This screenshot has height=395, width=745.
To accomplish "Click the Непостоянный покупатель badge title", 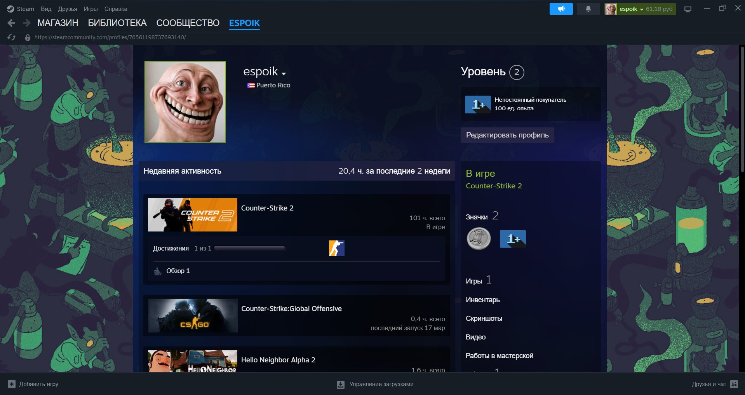I will click(530, 100).
